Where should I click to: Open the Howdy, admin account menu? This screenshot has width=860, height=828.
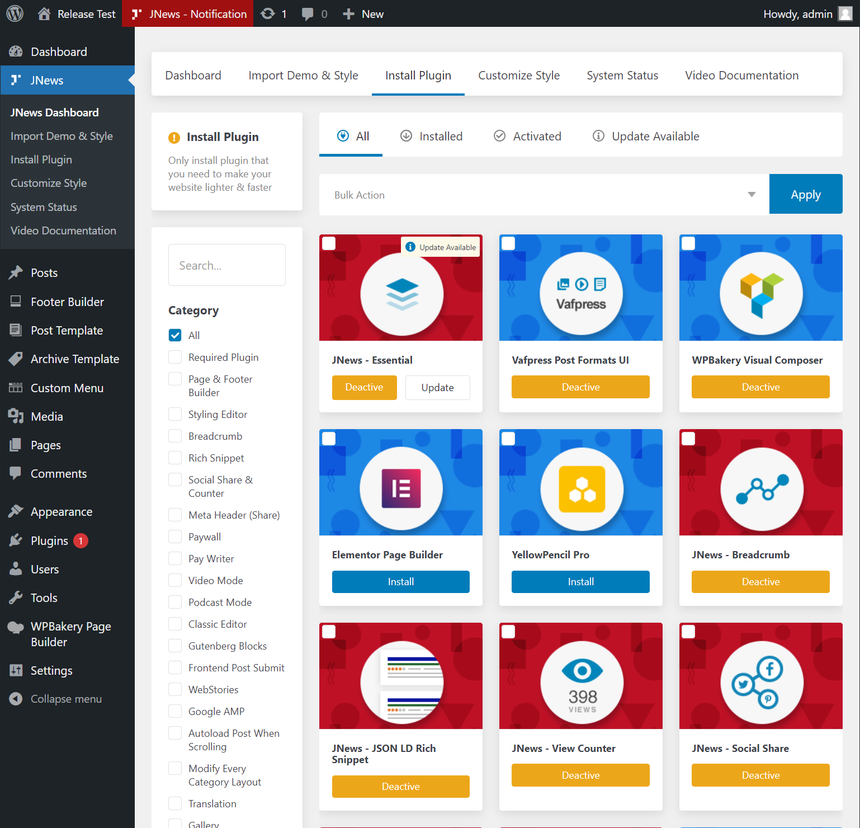click(x=806, y=14)
